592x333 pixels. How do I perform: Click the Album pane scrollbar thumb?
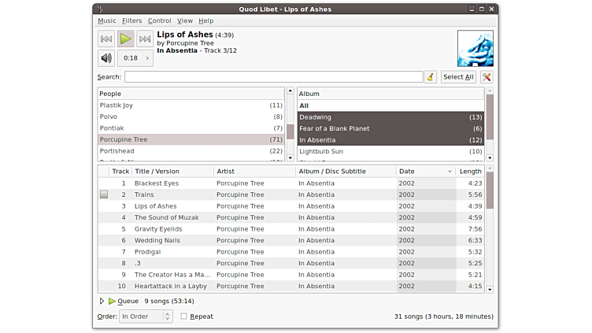490,117
